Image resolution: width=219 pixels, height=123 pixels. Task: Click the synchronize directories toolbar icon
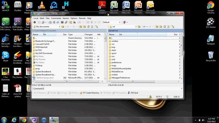(54, 22)
